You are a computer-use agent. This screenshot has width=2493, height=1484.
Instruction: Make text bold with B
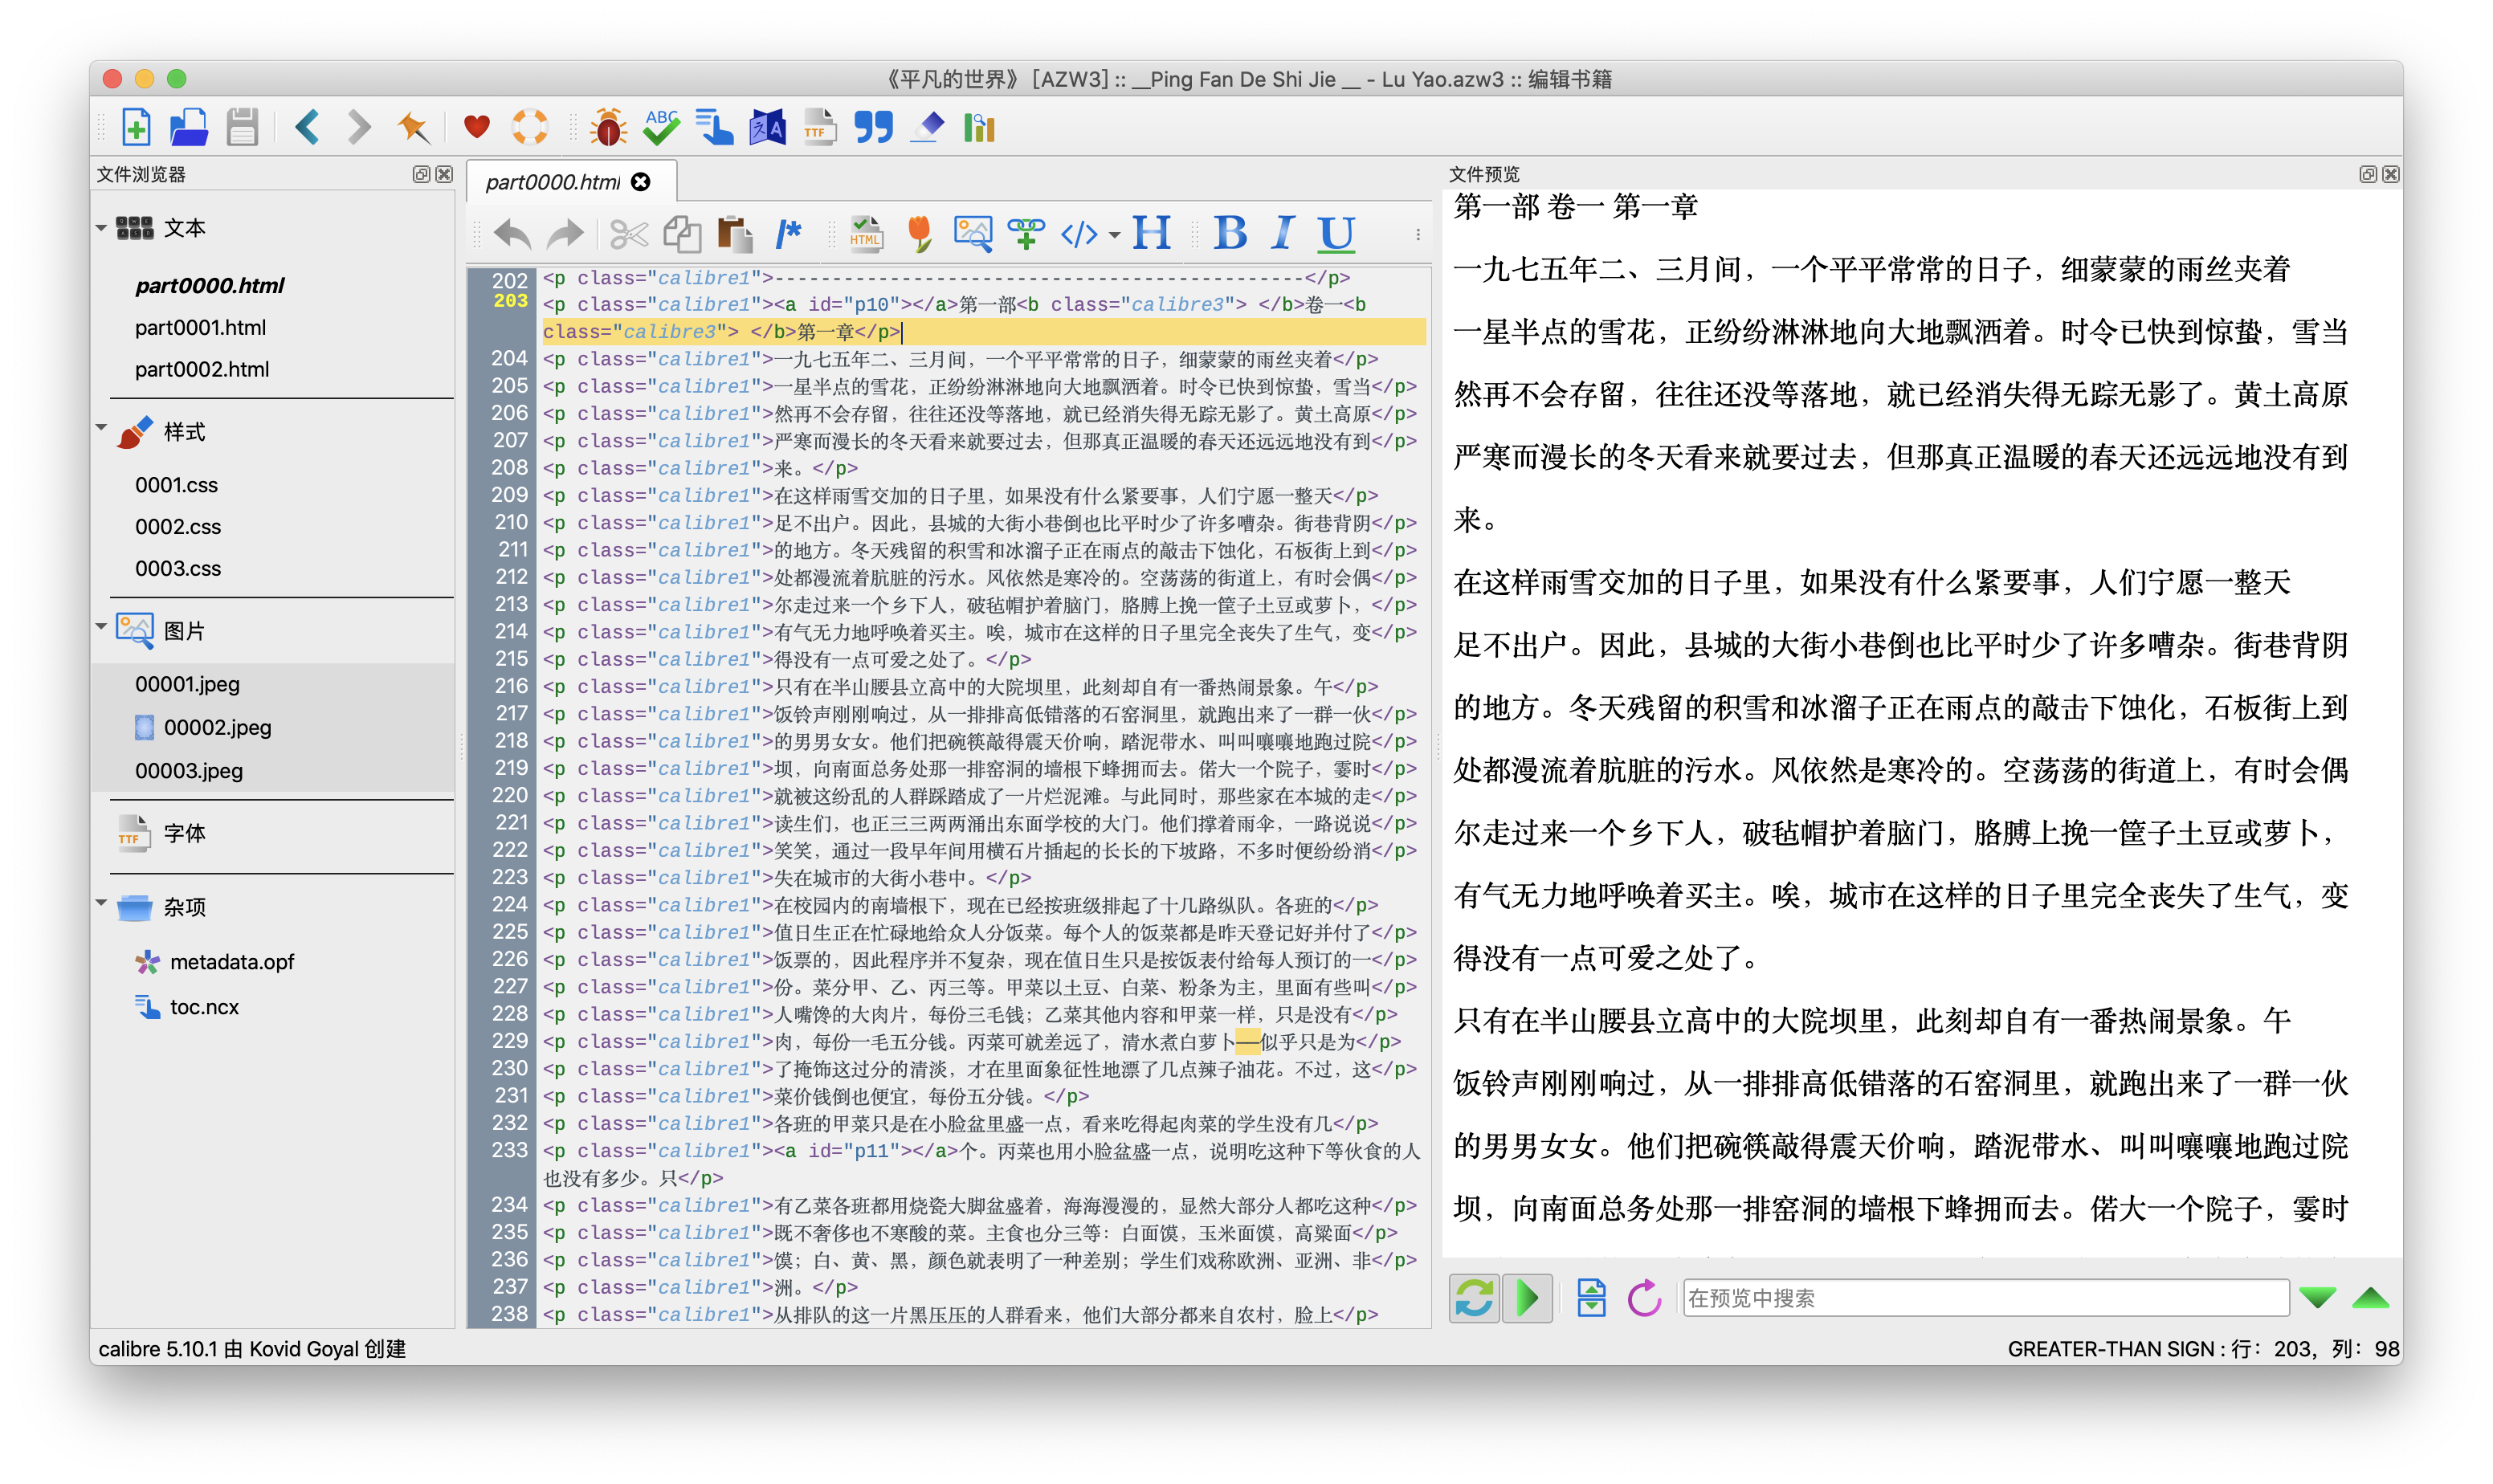coord(1230,233)
